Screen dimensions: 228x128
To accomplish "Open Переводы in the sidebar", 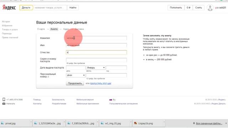I will tap(7, 33).
